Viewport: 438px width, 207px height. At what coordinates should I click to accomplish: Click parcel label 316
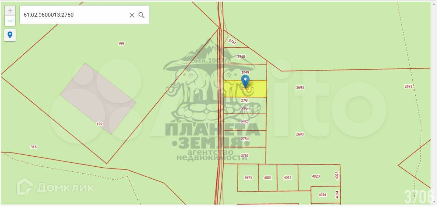coord(34,147)
